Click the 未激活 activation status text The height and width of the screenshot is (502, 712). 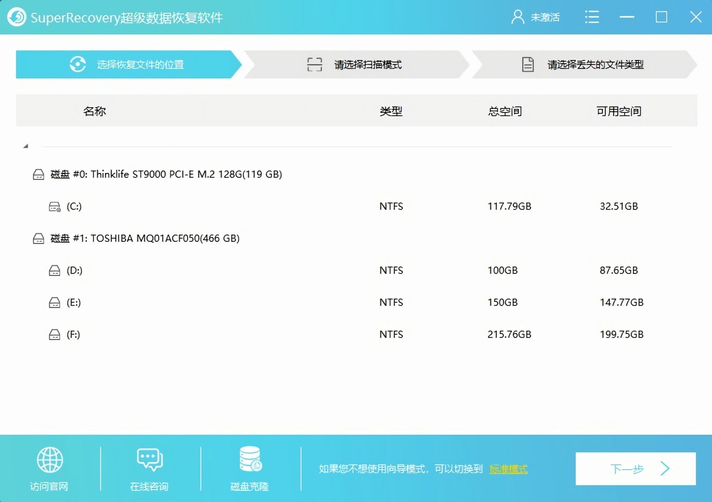coord(545,17)
